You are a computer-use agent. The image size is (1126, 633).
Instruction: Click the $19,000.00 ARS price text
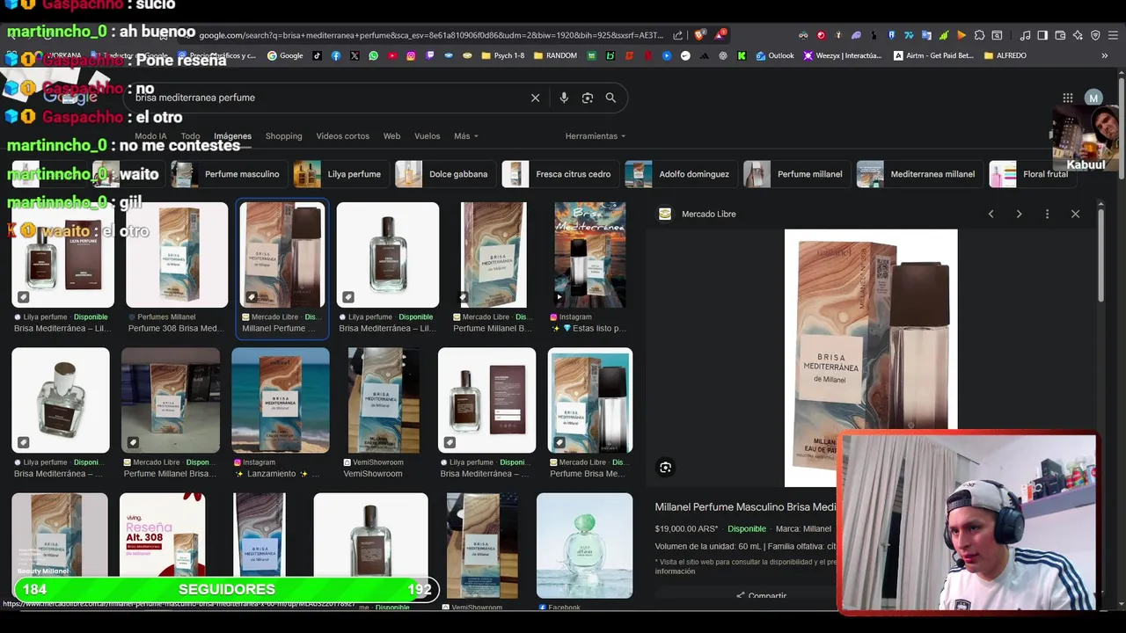click(686, 529)
